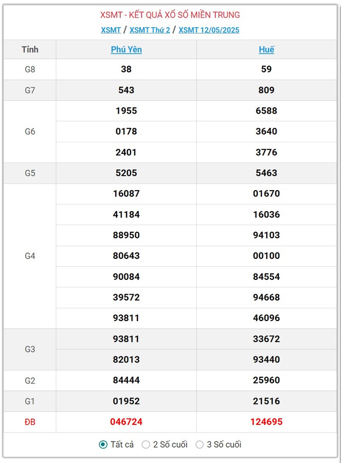
Task: Open the Huế province link
Action: pyautogui.click(x=266, y=49)
